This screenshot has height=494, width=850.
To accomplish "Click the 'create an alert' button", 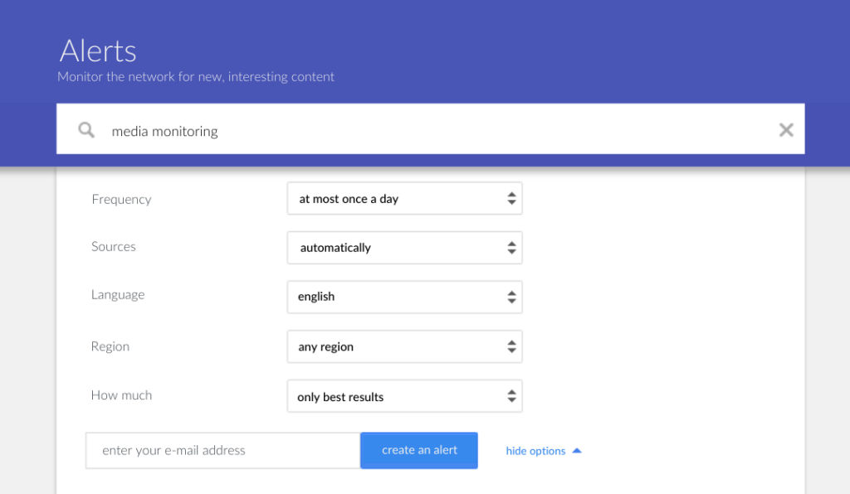I will [419, 450].
